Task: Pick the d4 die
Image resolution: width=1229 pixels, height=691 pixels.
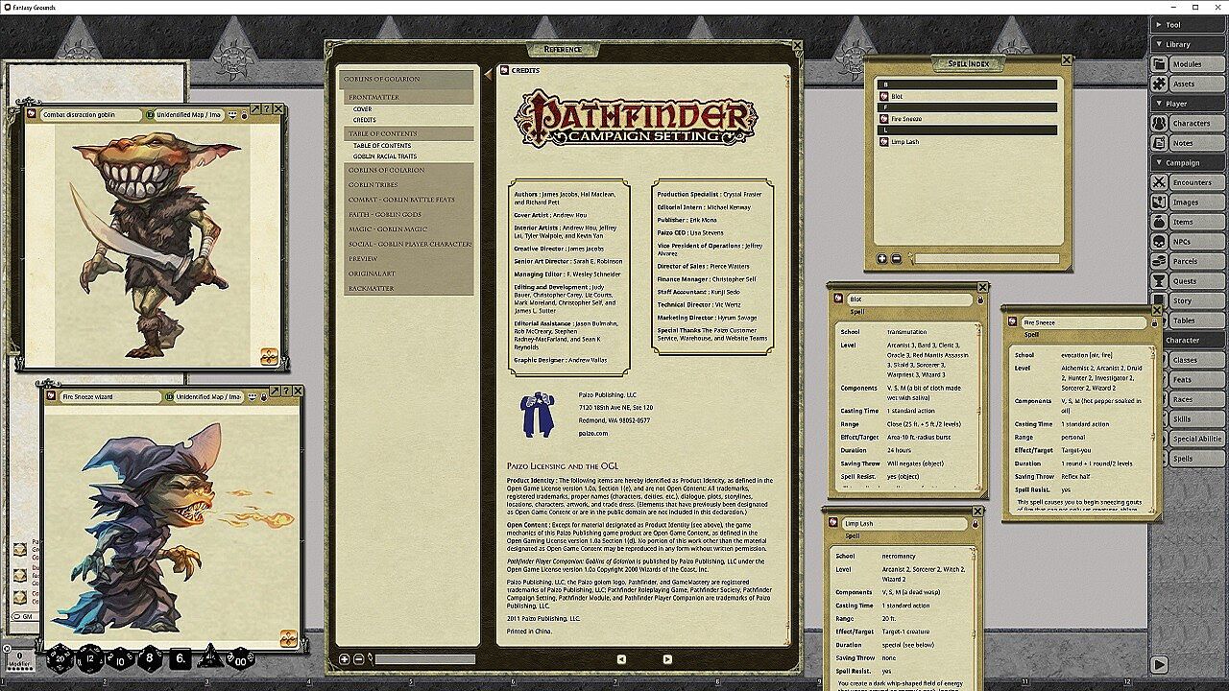Action: coord(209,658)
